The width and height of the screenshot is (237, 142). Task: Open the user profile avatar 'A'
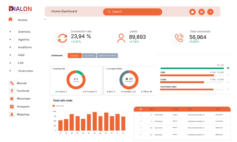210,12
